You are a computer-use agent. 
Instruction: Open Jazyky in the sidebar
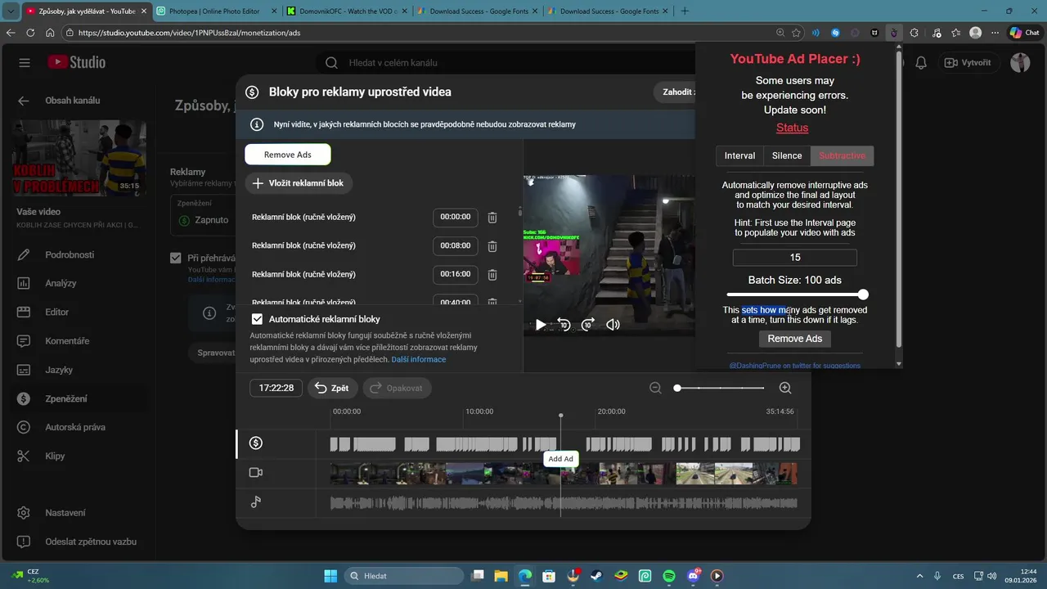[x=59, y=370]
